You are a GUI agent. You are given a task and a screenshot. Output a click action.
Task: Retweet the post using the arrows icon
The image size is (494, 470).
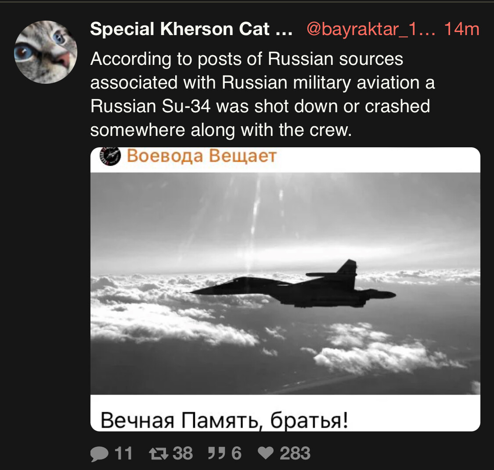click(159, 454)
